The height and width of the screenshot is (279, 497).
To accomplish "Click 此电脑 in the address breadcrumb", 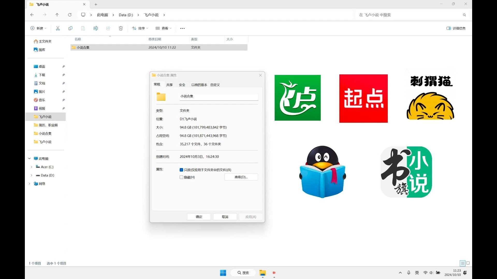I will pos(103,15).
